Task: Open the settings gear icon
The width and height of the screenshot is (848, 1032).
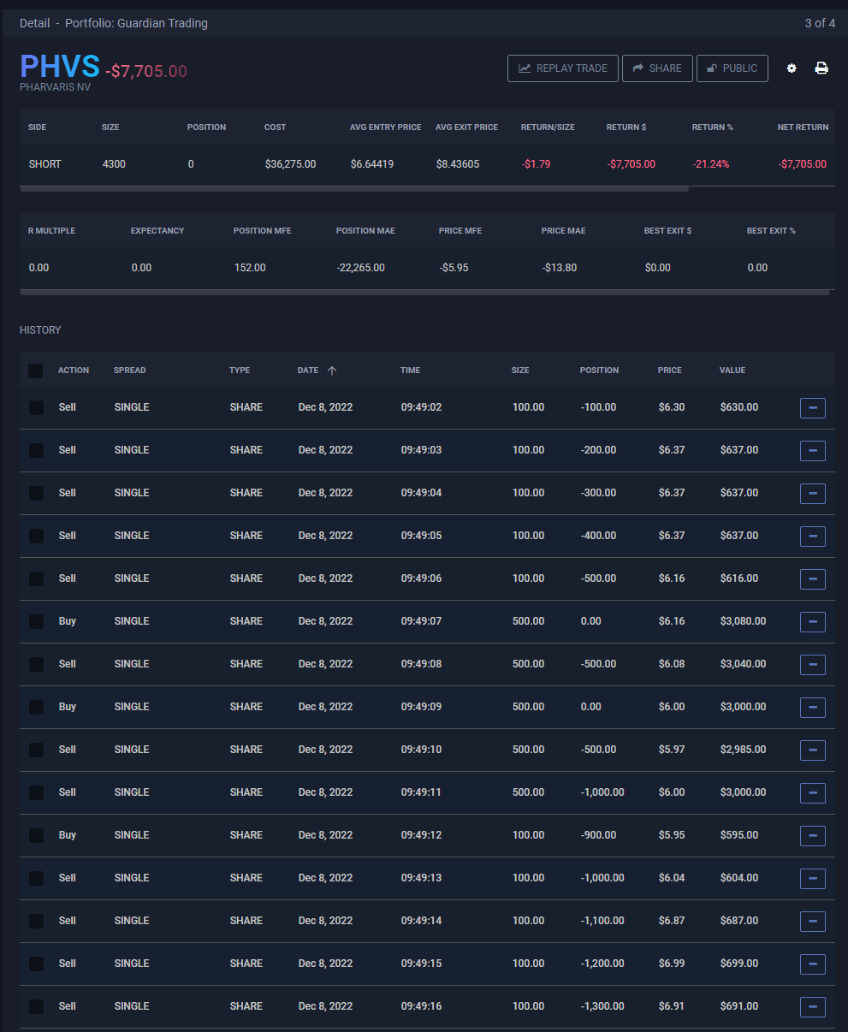Action: tap(792, 68)
